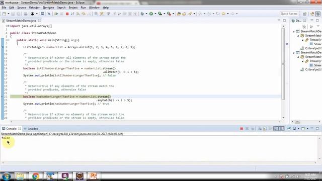Open the Search menu
322x181 pixels.
(x=61, y=8)
